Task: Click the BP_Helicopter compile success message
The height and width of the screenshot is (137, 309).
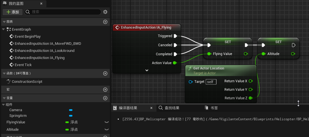Action: tap(216, 119)
